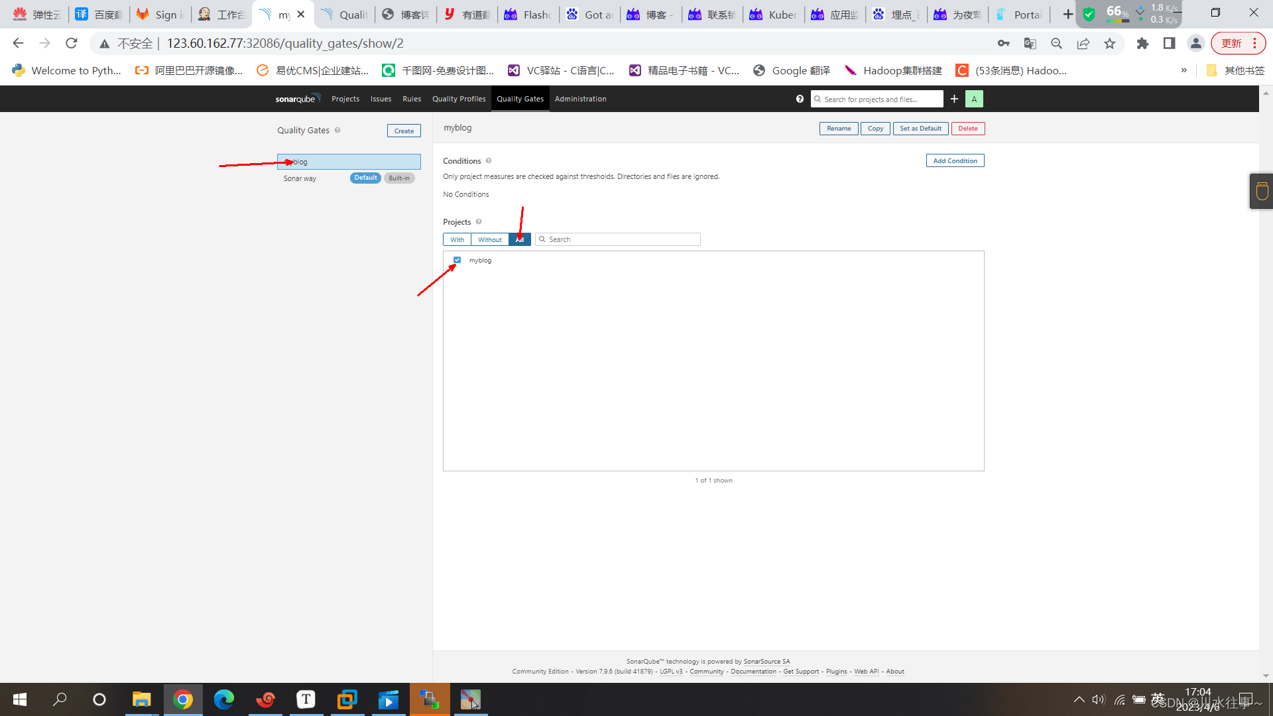The image size is (1273, 716).
Task: Select the With projects filter
Action: coord(457,239)
